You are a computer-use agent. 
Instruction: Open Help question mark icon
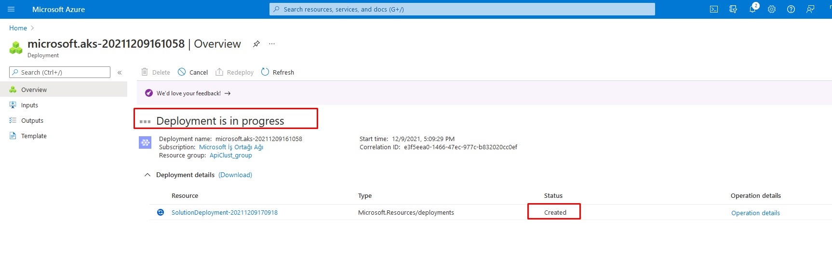coord(791,9)
